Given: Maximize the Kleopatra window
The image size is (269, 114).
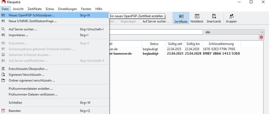Looking at the screenshot, I should [251, 2].
